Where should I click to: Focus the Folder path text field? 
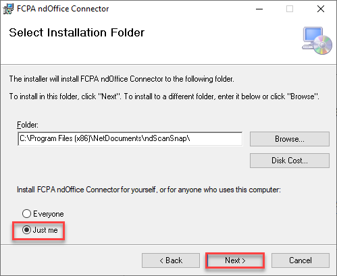(130, 139)
